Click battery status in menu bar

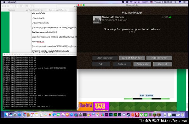click(145, 2)
